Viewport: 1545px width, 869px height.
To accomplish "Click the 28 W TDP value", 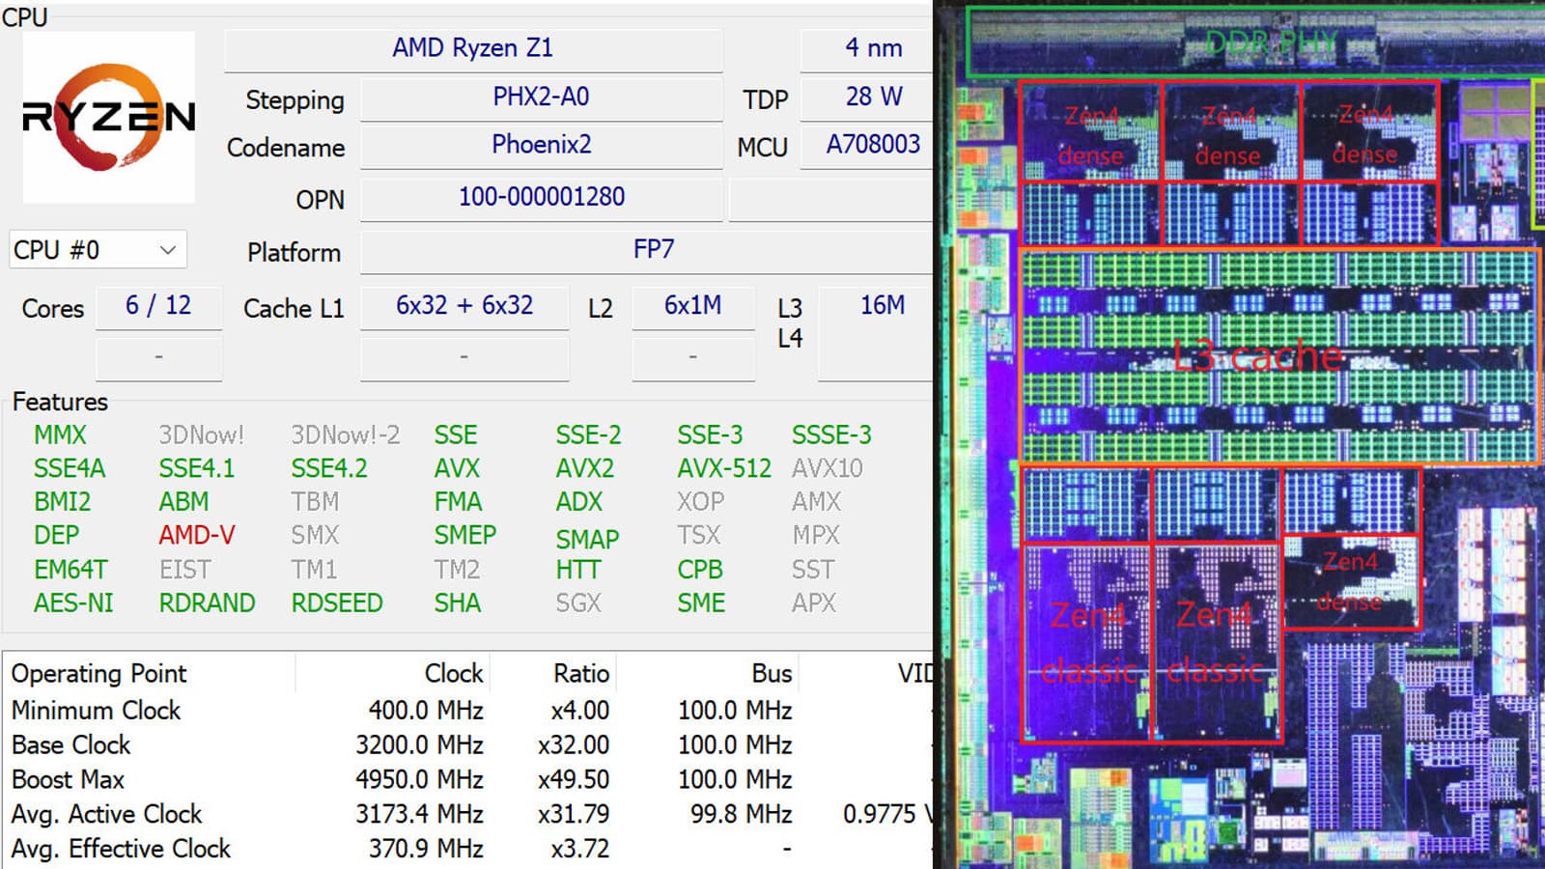I will pyautogui.click(x=874, y=98).
